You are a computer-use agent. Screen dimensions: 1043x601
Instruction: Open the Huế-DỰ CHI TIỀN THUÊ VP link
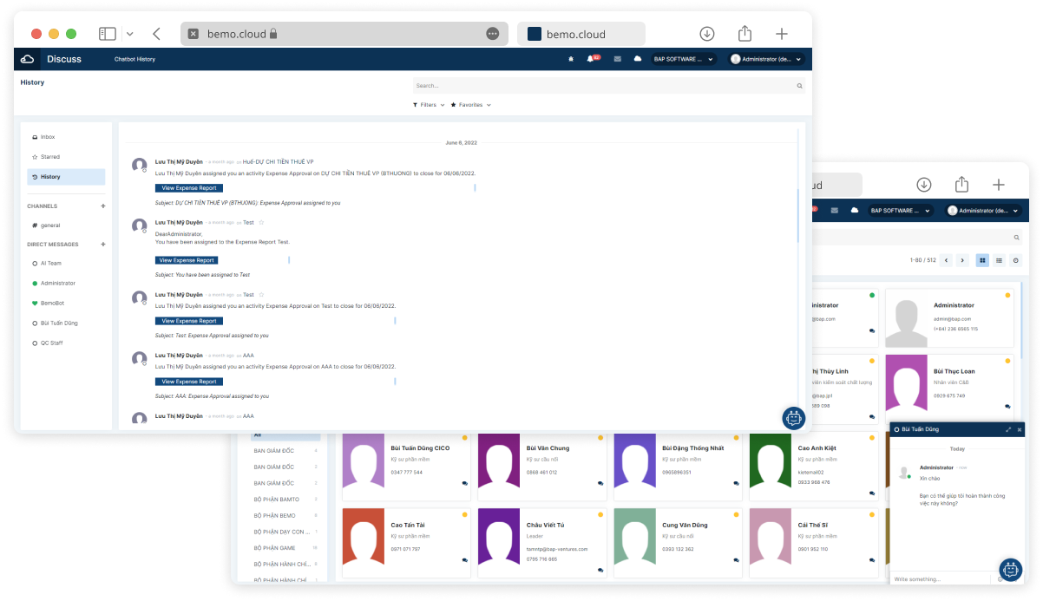point(278,161)
